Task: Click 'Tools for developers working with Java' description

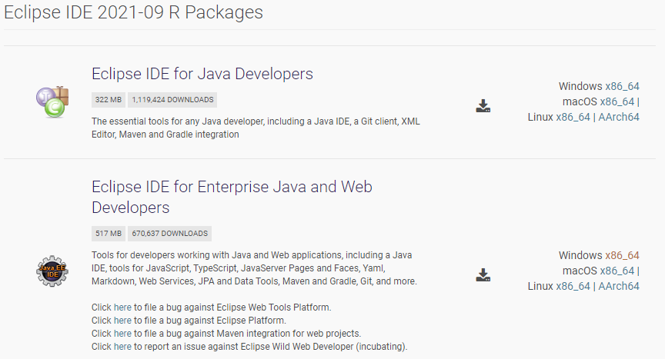Action: pos(254,268)
